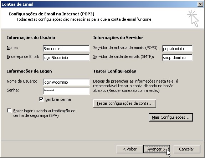The width and height of the screenshot is (205, 158).
Task: Click the 'Nome:' label text
Action: pyautogui.click(x=12, y=48)
